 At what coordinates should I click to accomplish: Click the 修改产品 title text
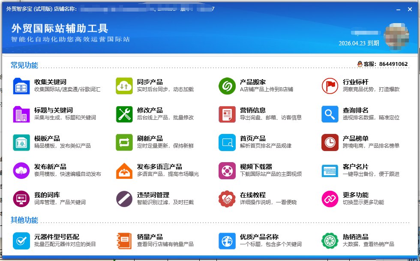pyautogui.click(x=150, y=110)
